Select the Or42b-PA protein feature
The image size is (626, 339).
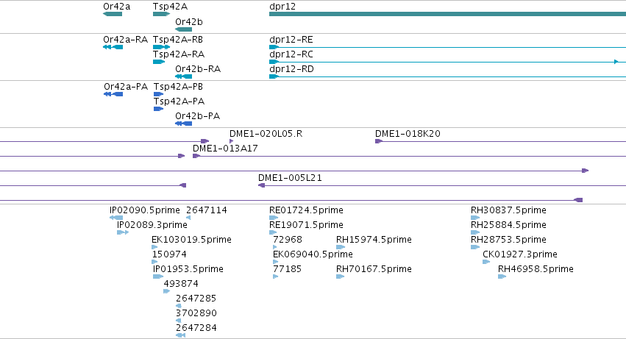click(184, 124)
